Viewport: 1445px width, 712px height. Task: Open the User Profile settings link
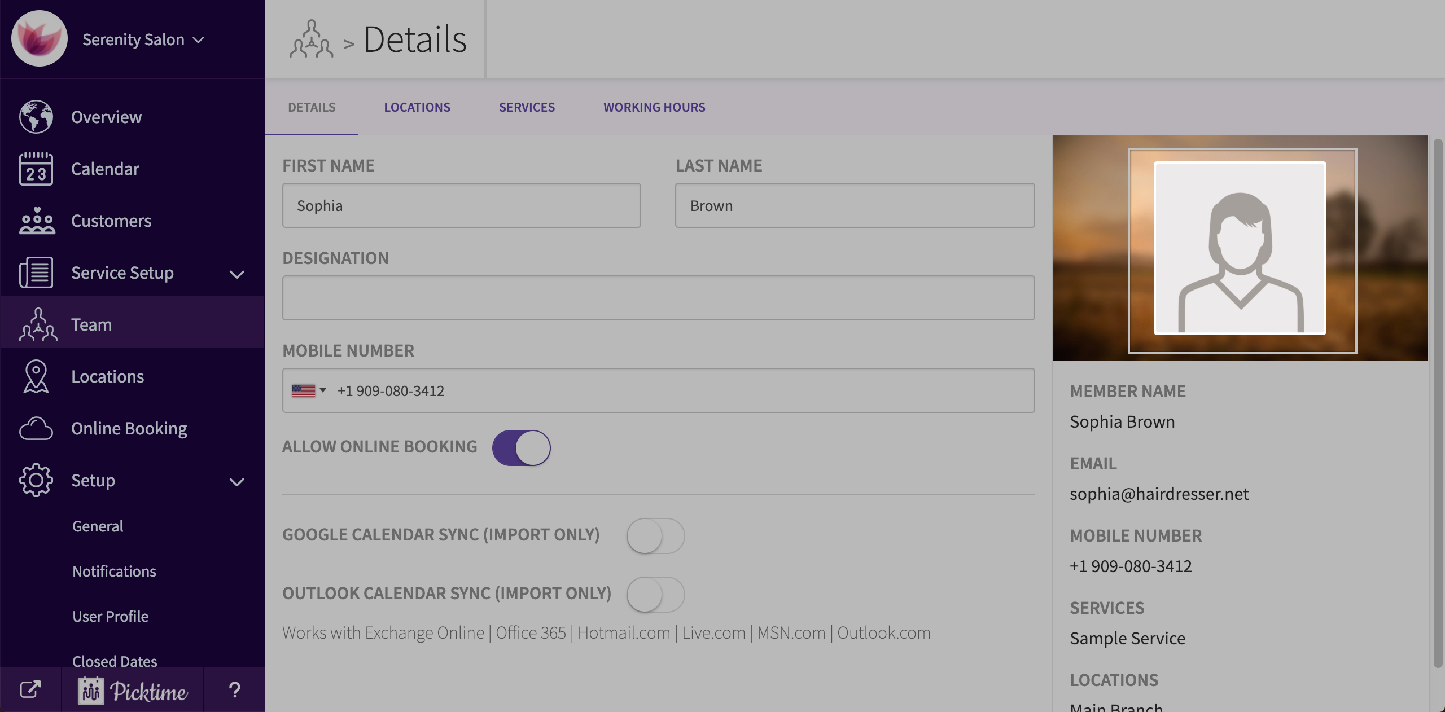pyautogui.click(x=110, y=616)
